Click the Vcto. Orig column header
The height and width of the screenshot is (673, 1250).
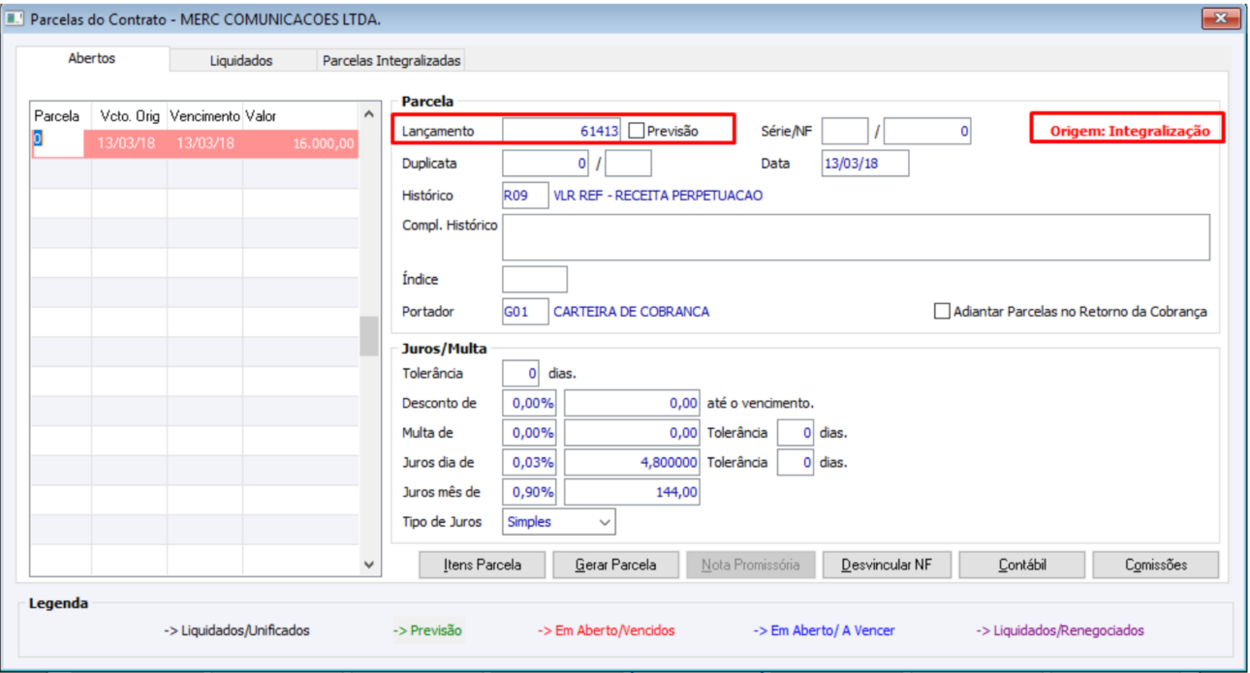click(130, 115)
